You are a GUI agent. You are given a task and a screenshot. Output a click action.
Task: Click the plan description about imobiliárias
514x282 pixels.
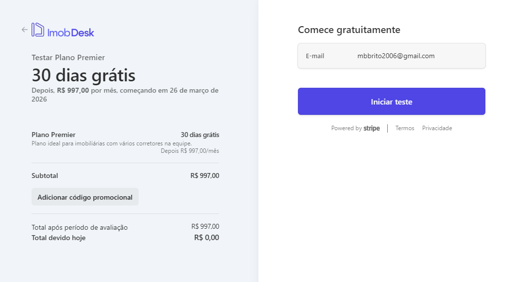[111, 143]
